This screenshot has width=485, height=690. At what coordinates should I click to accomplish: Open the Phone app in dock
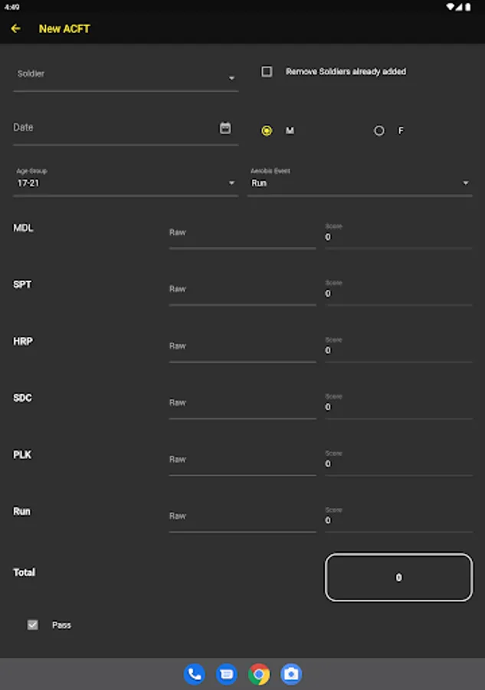click(x=195, y=674)
